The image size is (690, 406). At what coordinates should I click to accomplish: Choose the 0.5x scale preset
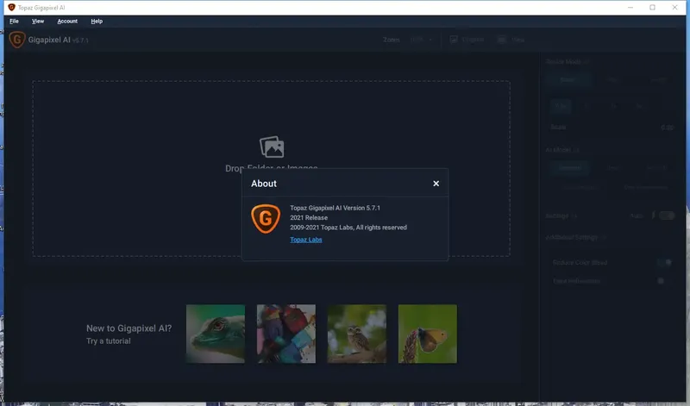pyautogui.click(x=561, y=106)
